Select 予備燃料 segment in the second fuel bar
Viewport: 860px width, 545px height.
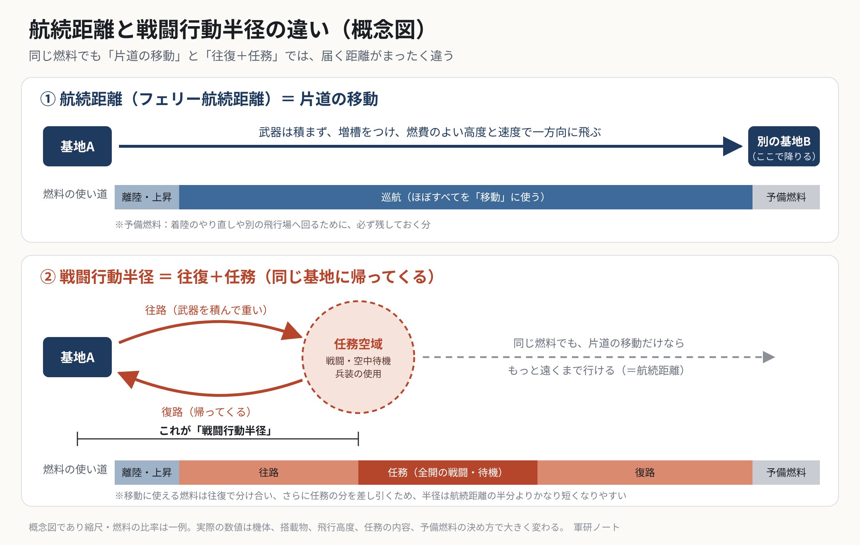[x=786, y=473]
